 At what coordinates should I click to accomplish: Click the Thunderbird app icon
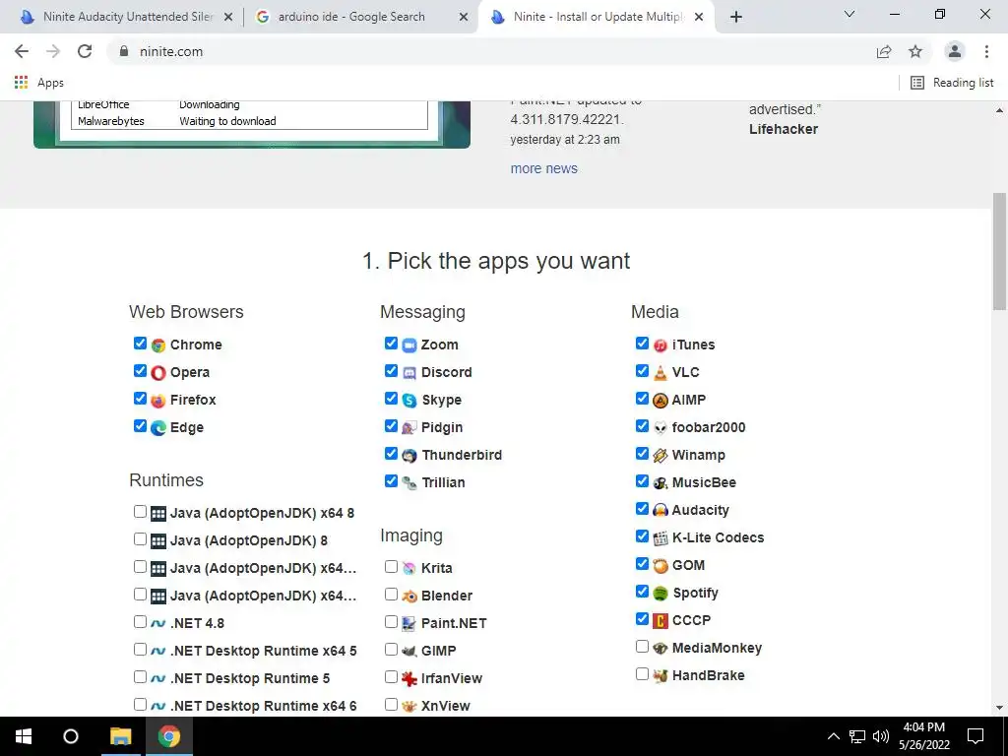[x=409, y=456]
